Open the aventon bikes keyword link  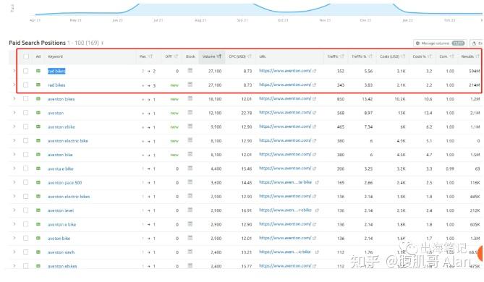point(61,99)
